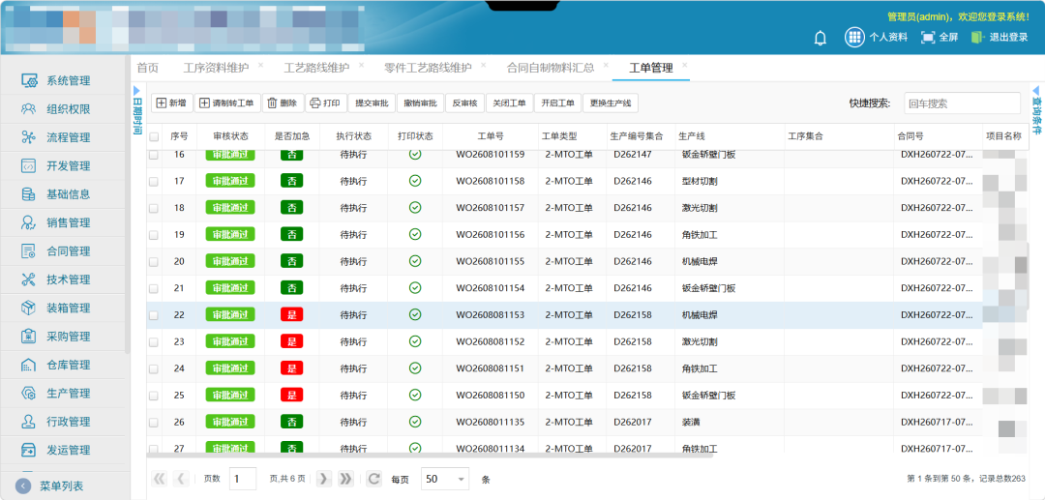Toggle 全屏 fullscreen icon

928,38
